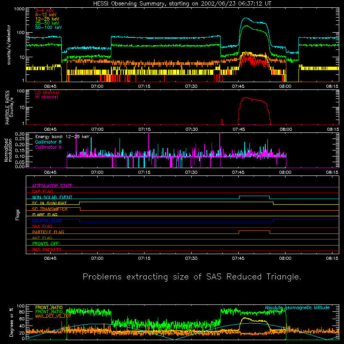
Task: Click the raised NON_SOLAR_EVENT step near 07:50
Action: [x=254, y=196]
